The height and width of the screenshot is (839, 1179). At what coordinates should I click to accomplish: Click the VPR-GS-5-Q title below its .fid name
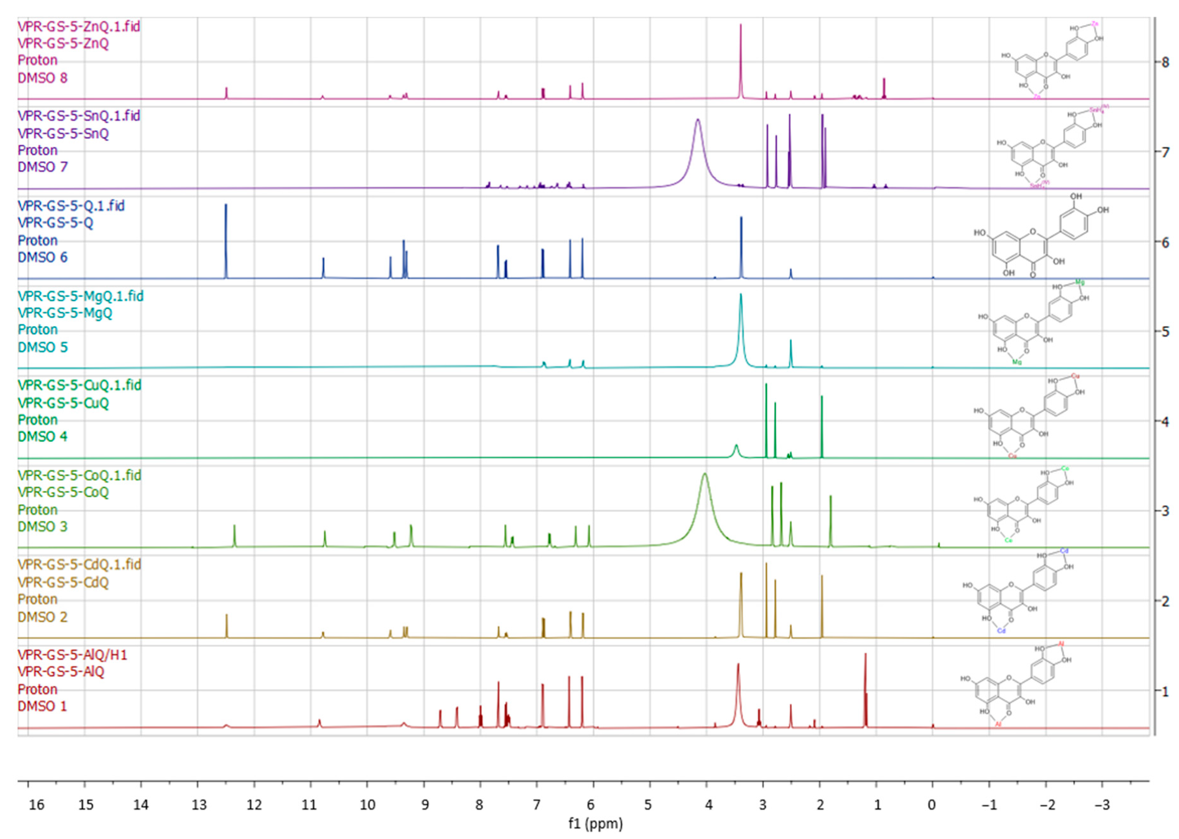55,223
